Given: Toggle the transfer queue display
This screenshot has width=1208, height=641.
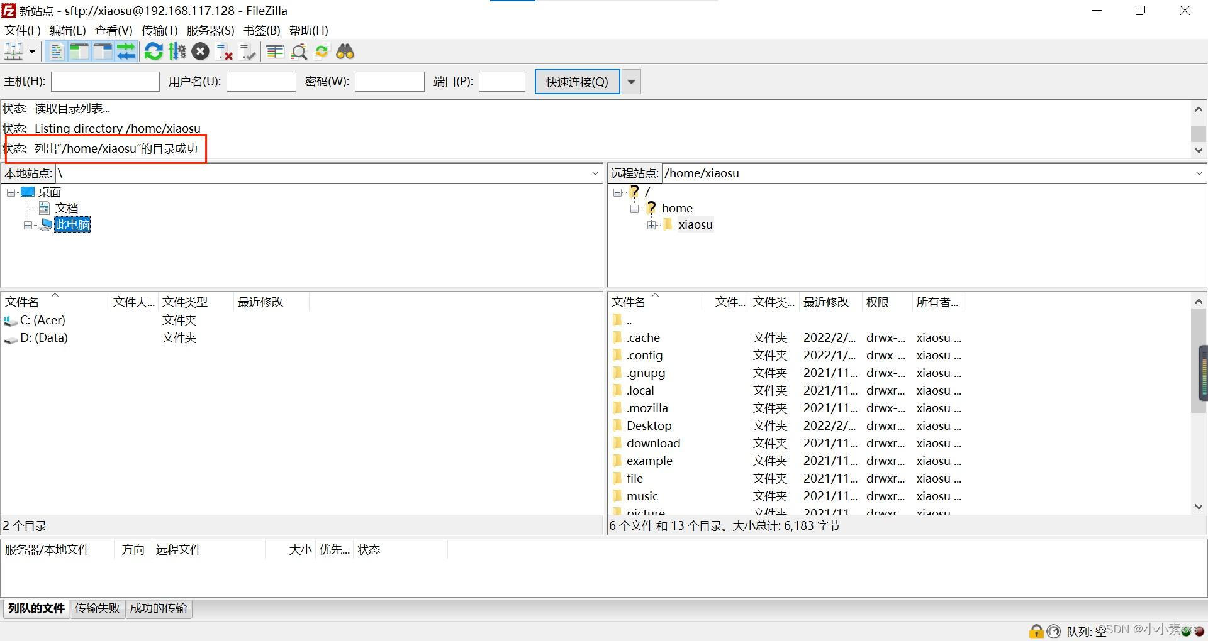Looking at the screenshot, I should pyautogui.click(x=126, y=51).
